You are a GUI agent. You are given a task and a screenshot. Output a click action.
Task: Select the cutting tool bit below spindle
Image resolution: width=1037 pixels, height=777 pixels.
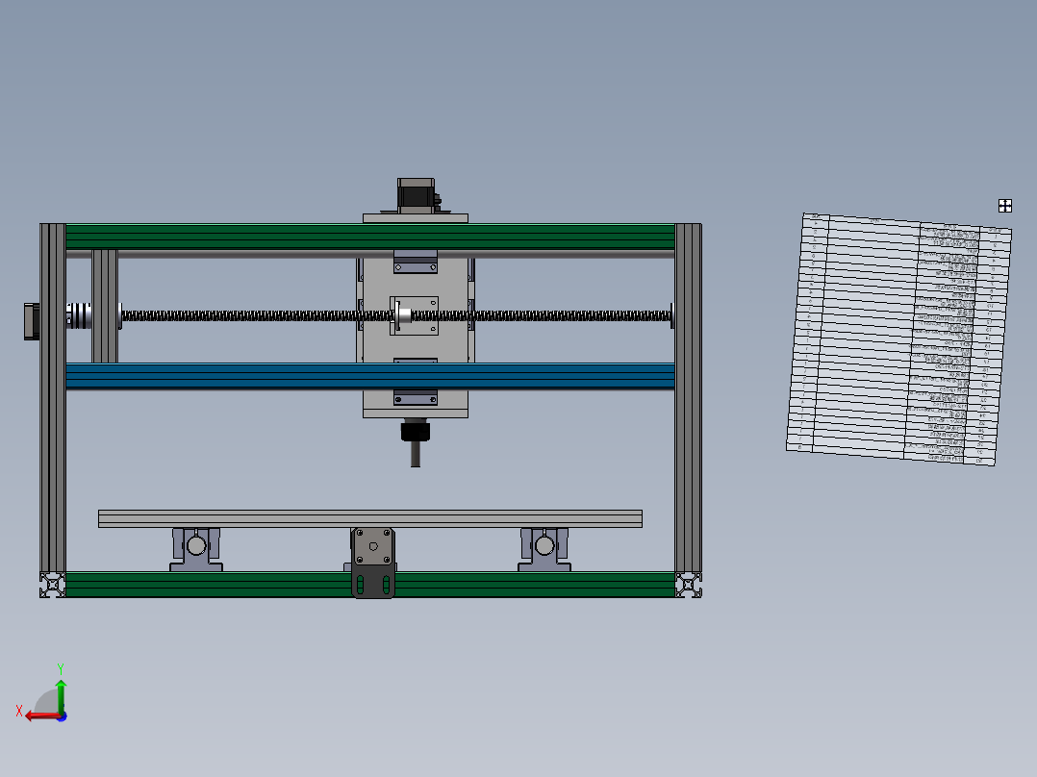click(416, 454)
